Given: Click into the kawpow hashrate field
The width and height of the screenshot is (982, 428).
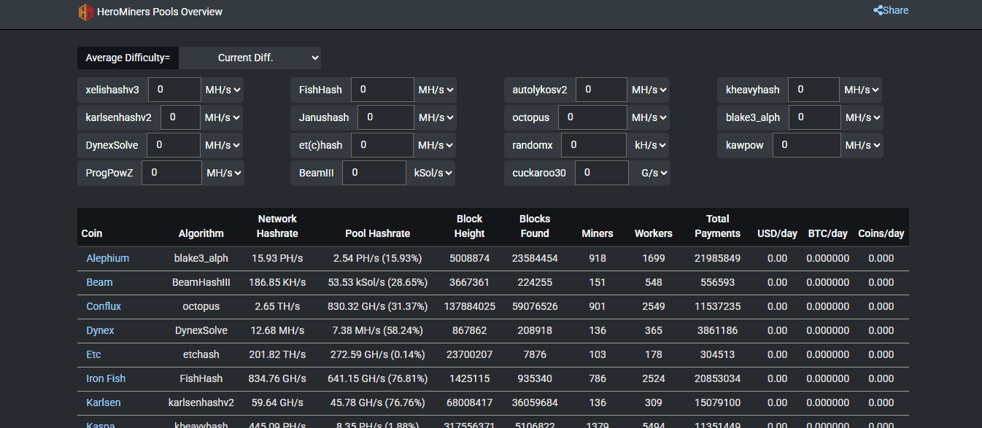Looking at the screenshot, I should [x=806, y=145].
